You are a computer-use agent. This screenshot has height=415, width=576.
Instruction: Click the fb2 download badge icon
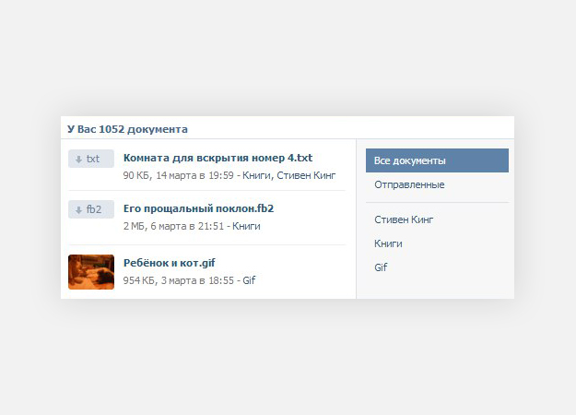[x=91, y=209]
